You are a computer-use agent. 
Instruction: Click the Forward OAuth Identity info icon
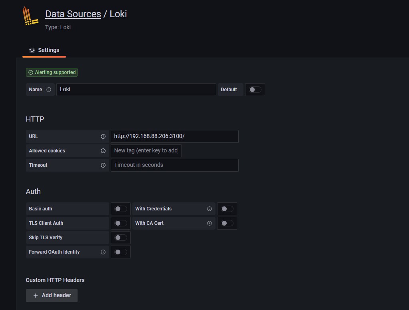click(x=103, y=252)
